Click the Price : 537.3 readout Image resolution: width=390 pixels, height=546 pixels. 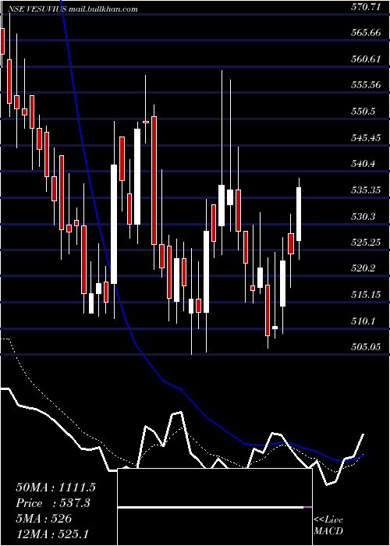coord(53,503)
